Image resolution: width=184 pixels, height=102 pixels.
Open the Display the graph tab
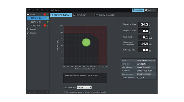coord(105,15)
